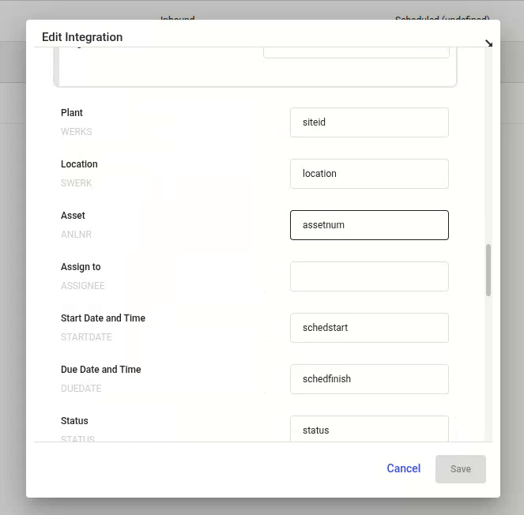Cancel the Edit Integration dialog

pos(403,468)
